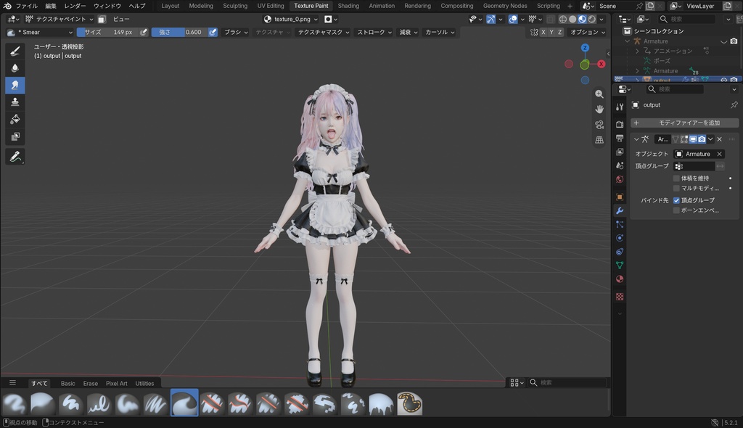The height and width of the screenshot is (428, 743).
Task: Open the texture_0.png image dropdown
Action: 290,19
